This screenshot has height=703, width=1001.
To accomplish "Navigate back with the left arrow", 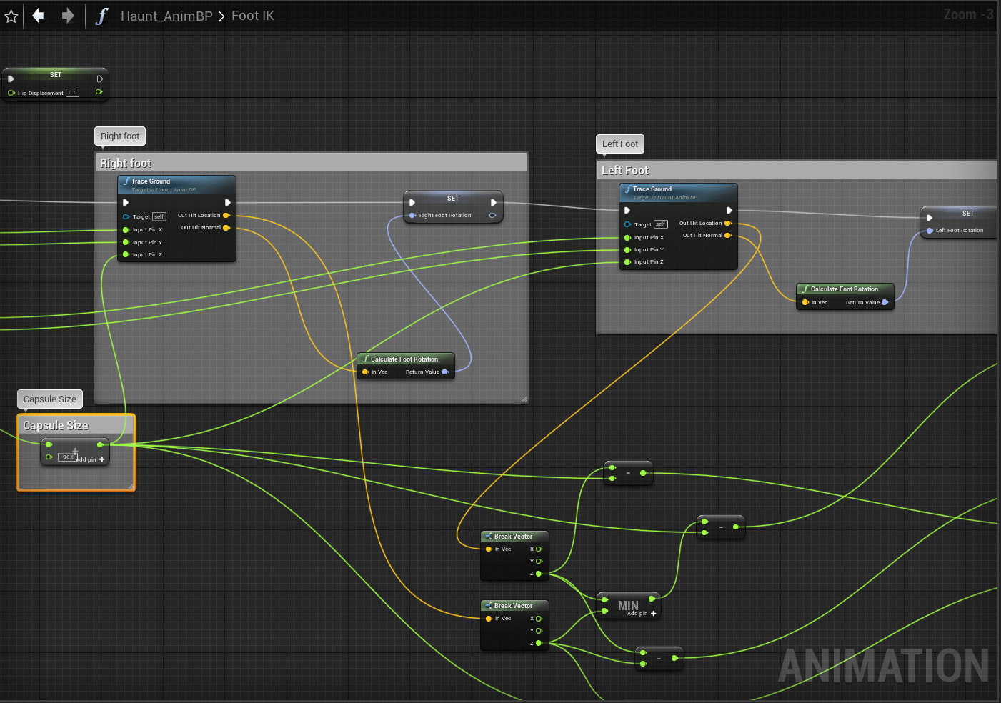I will coord(39,16).
